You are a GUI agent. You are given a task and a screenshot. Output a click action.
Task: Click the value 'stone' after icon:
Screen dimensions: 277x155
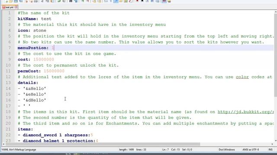click(x=40, y=31)
